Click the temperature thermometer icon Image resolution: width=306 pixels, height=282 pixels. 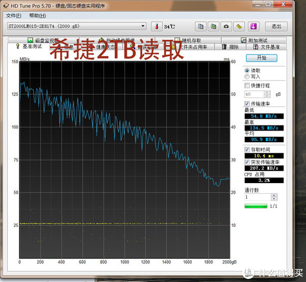coord(157,27)
